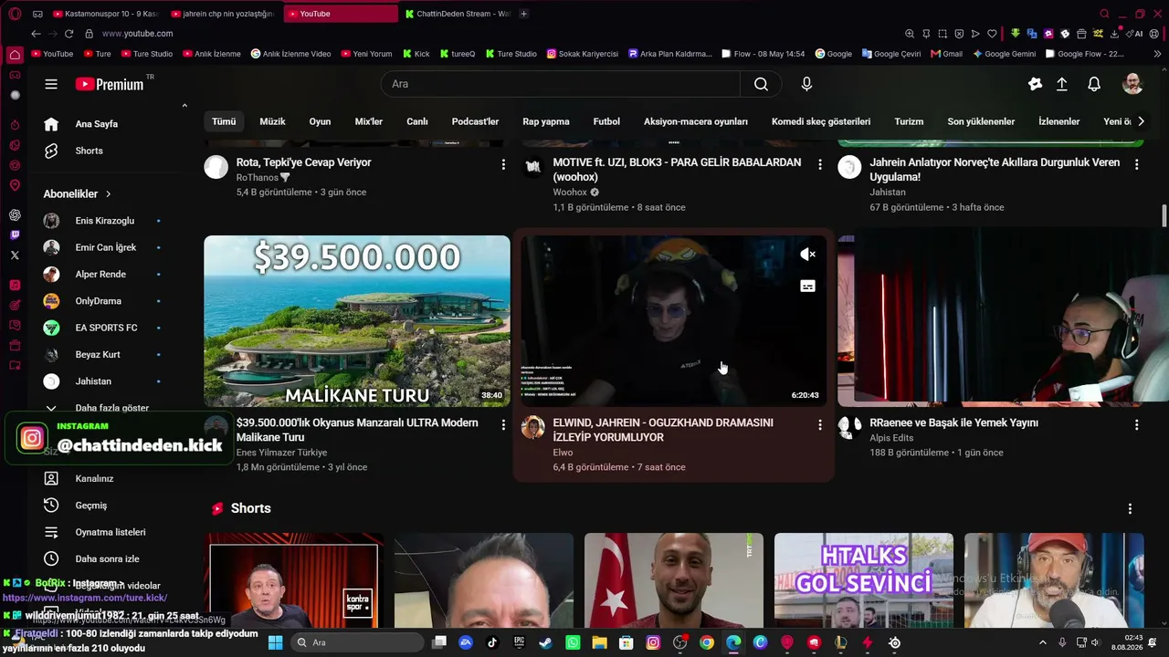Open the Enis Kirazoglu subscription
This screenshot has width=1169, height=657.
click(x=102, y=221)
